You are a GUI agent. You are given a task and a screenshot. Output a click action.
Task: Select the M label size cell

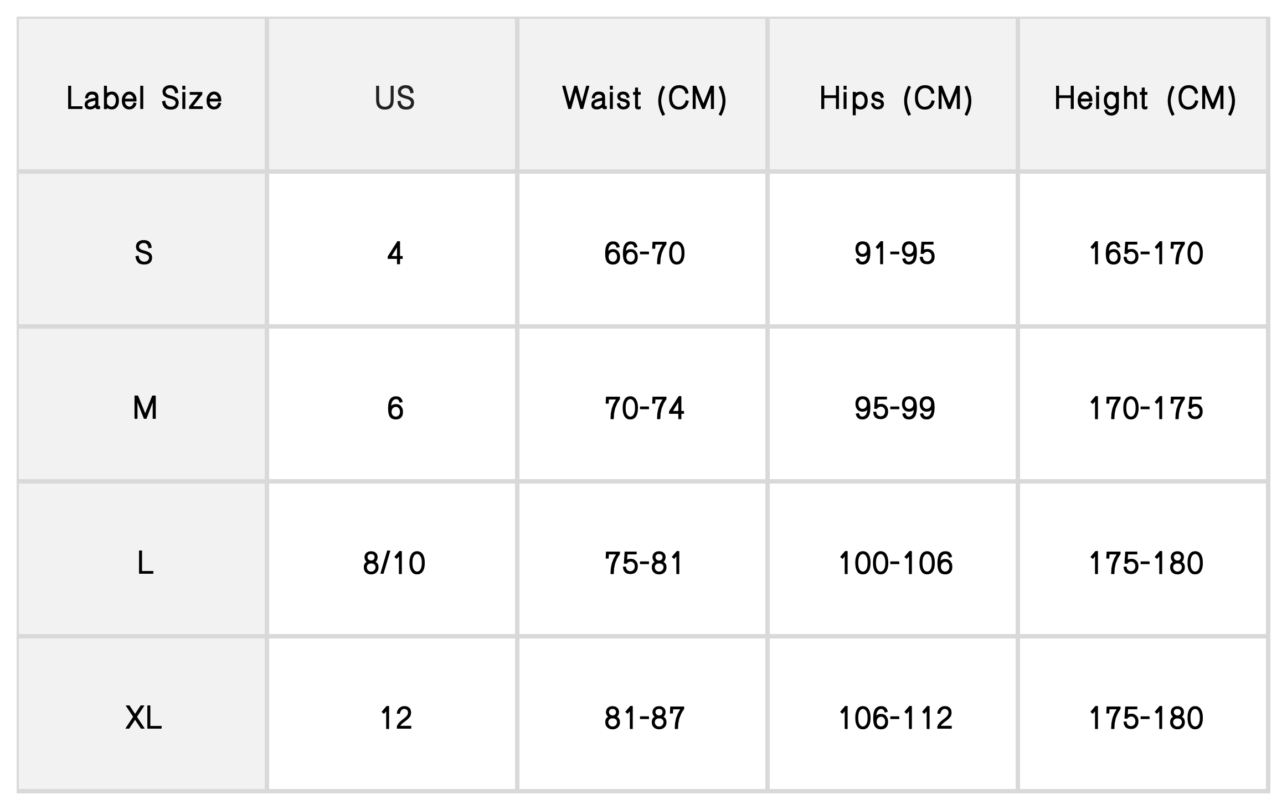coord(144,408)
